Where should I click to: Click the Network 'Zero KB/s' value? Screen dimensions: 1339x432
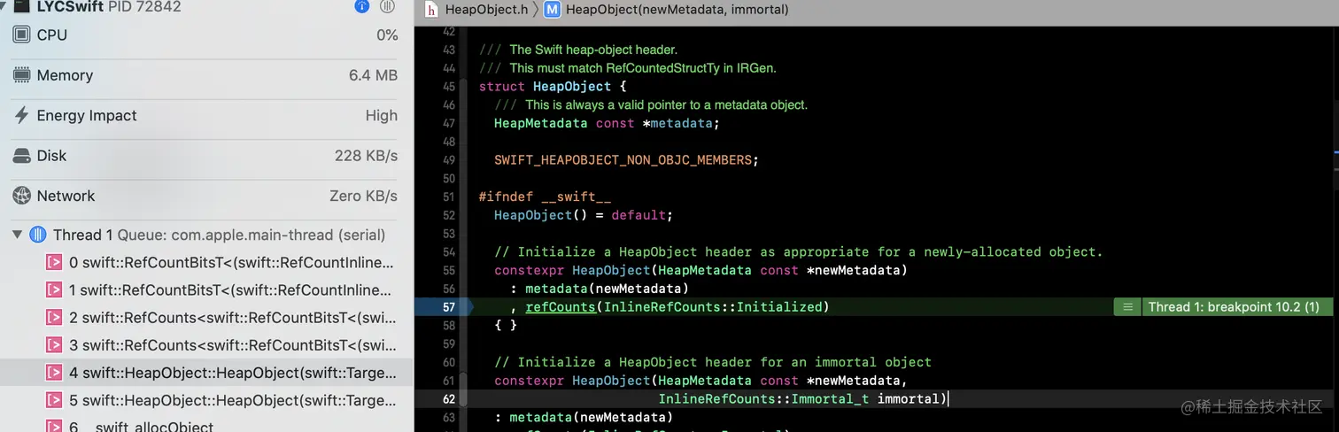click(362, 196)
